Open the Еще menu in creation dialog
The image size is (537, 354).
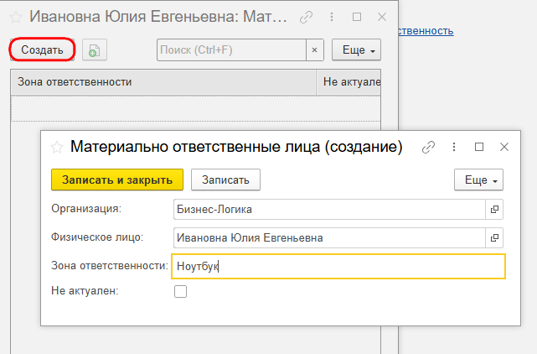coord(478,180)
